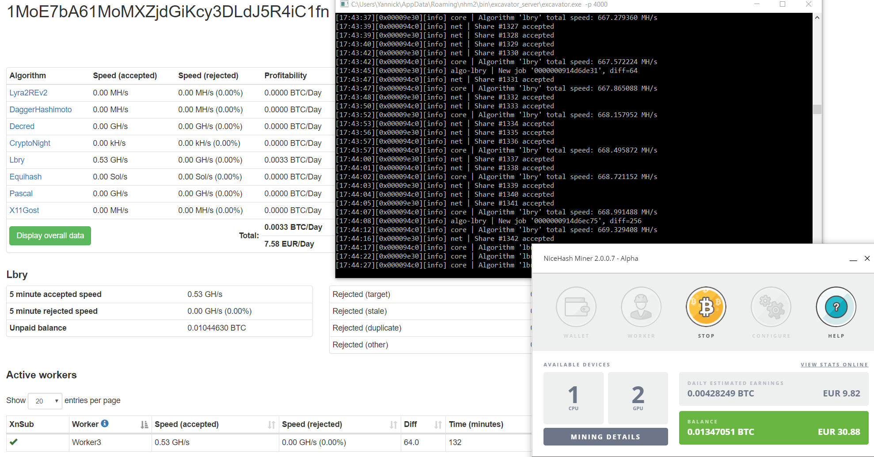The height and width of the screenshot is (457, 874).
Task: Sort by Worker column
Action: (144, 425)
